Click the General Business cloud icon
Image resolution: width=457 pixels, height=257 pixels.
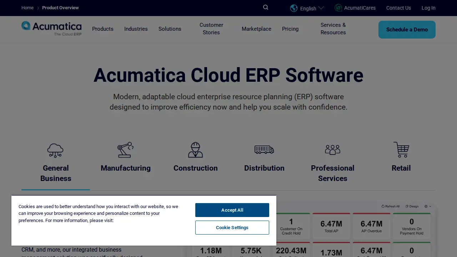(55, 150)
